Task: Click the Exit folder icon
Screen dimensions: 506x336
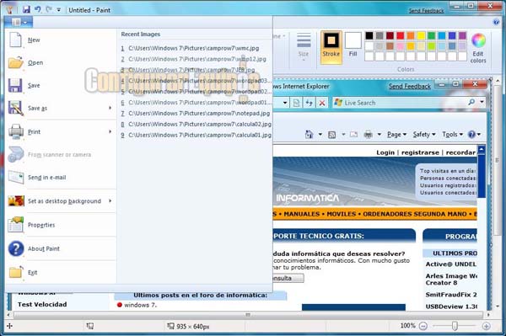Action: point(15,273)
